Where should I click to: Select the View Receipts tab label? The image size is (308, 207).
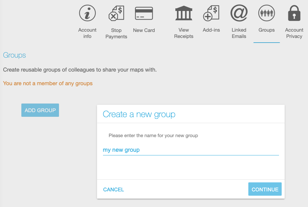pos(184,33)
